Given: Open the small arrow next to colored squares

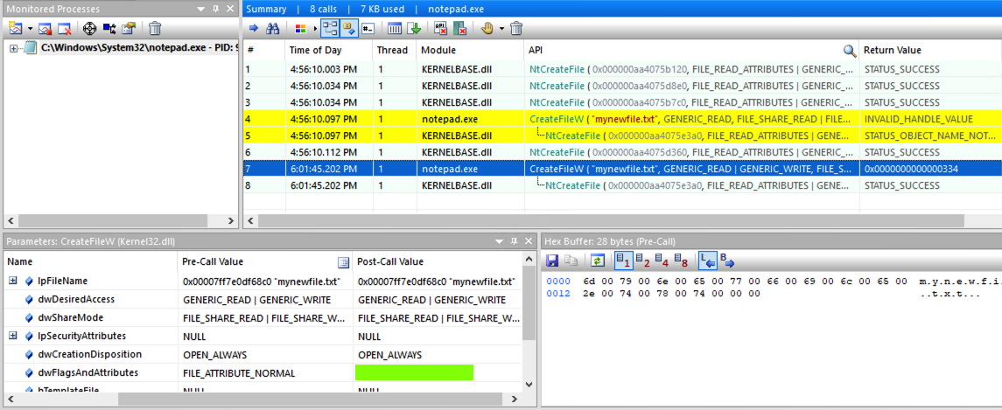Looking at the screenshot, I should [x=314, y=29].
